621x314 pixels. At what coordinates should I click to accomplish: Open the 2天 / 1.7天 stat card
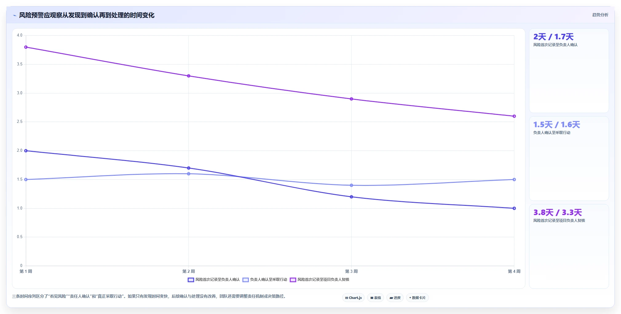click(569, 71)
